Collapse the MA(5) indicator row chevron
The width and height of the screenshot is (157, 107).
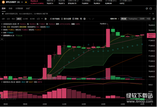click(2, 30)
